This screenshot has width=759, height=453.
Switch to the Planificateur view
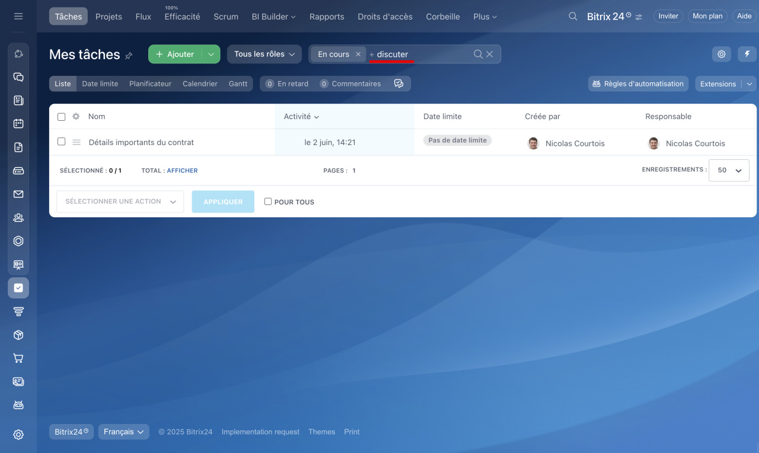click(x=150, y=83)
